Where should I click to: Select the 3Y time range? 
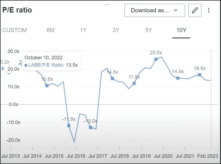[116, 30]
